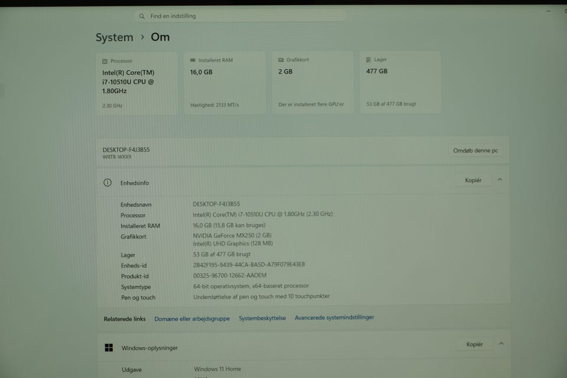Go back to System breadcrumb
567x378 pixels.
(114, 37)
